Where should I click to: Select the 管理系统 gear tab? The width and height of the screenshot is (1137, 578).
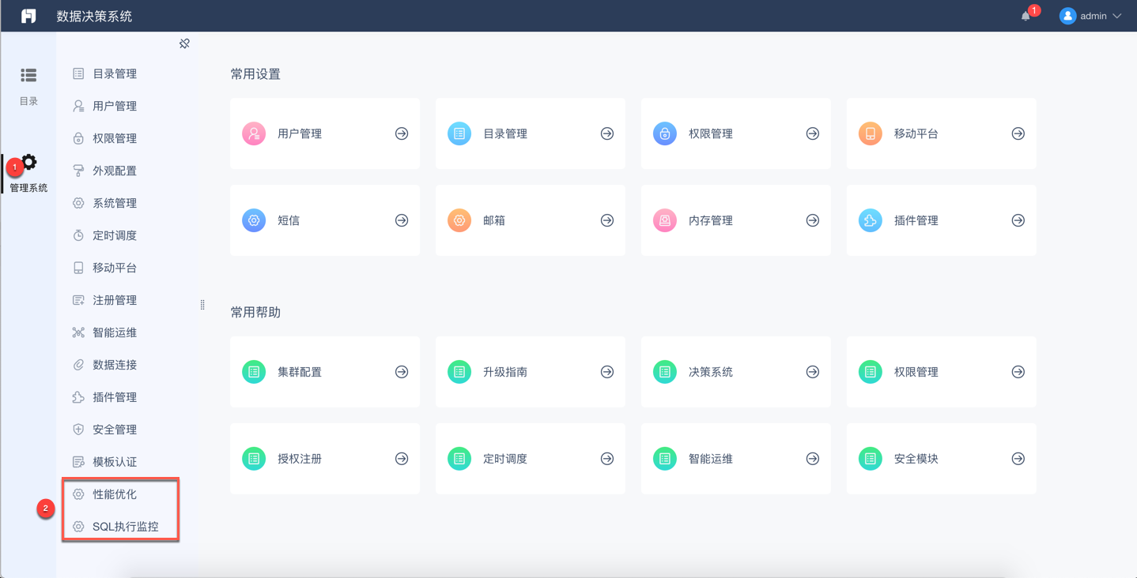[x=28, y=173]
